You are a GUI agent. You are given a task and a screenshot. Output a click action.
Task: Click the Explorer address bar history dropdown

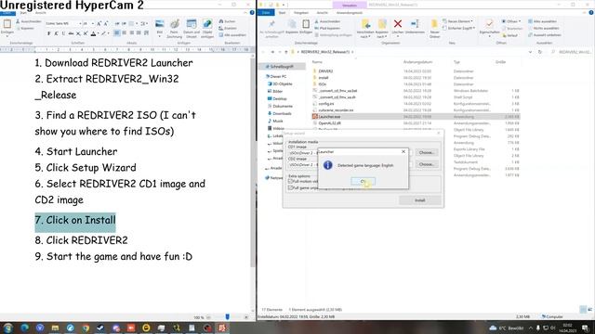(x=530, y=52)
